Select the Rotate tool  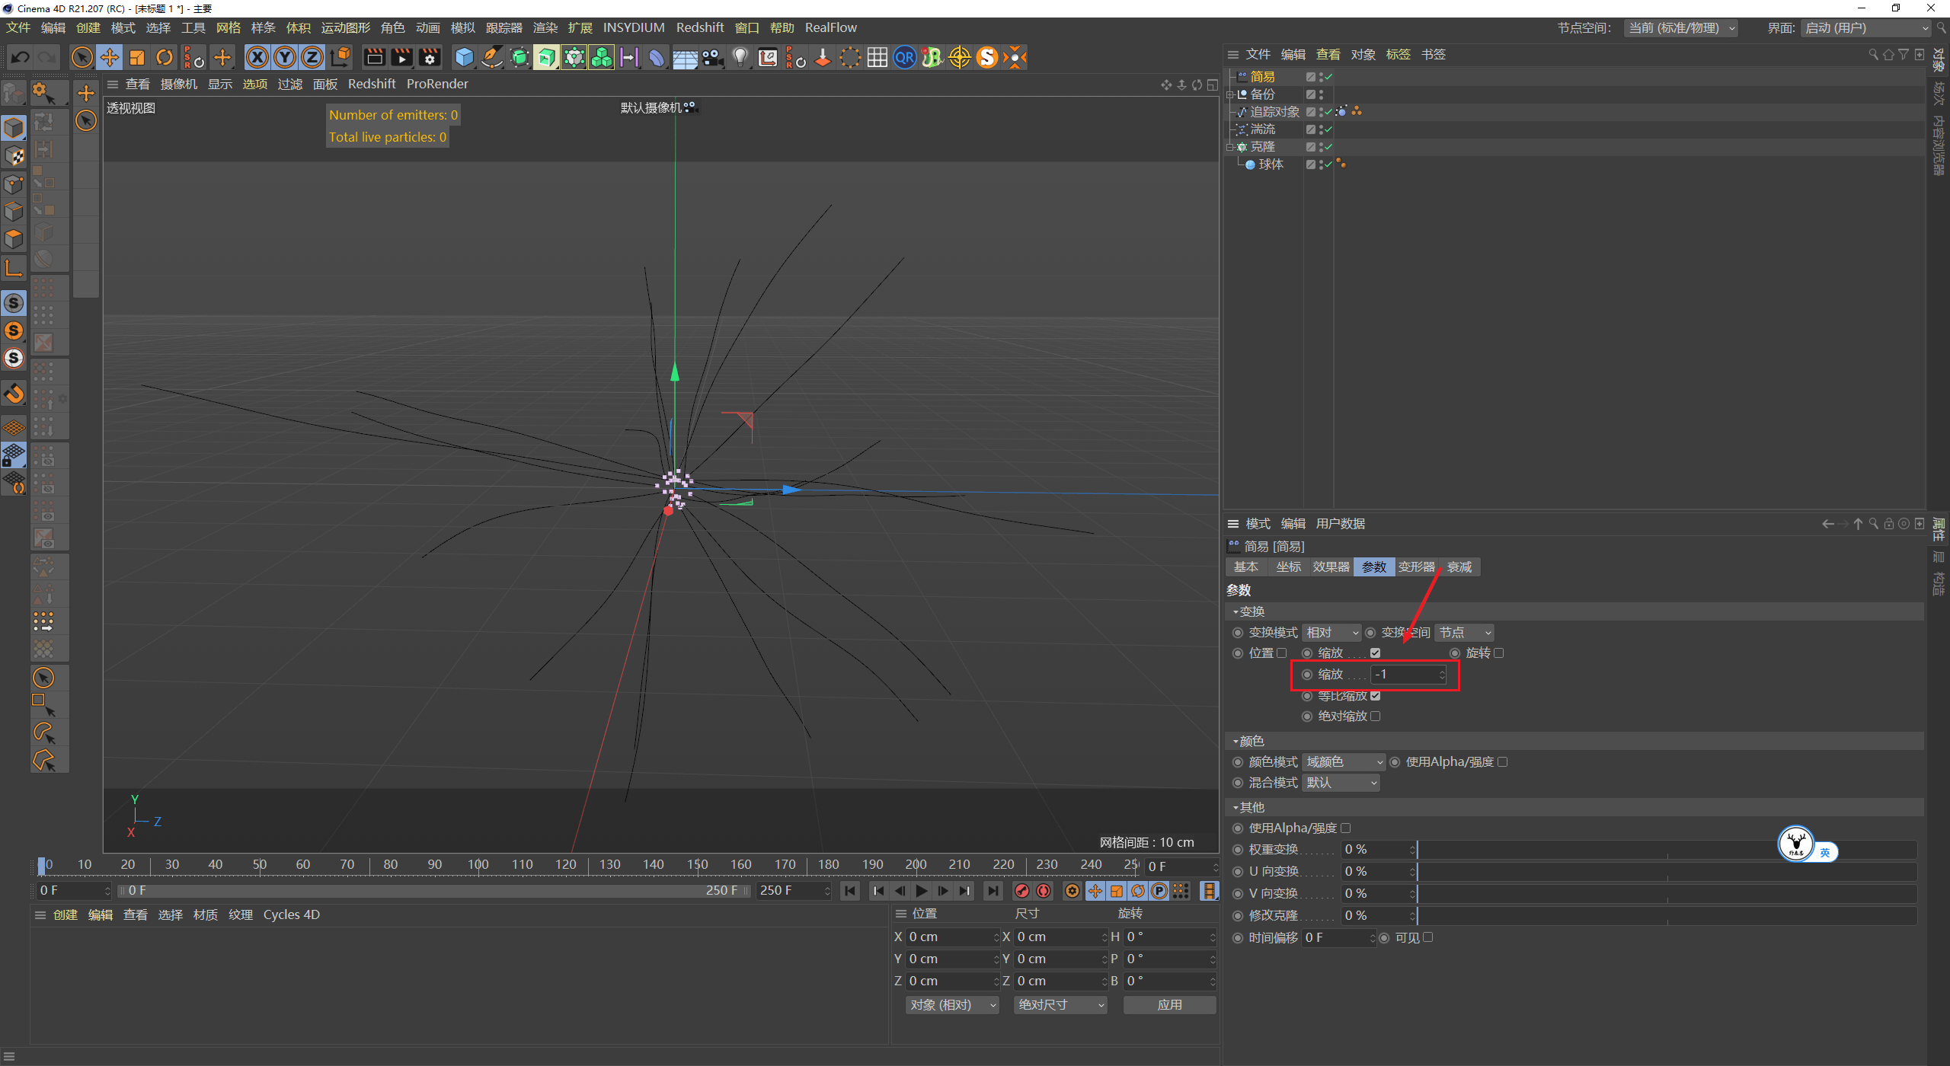pos(165,57)
